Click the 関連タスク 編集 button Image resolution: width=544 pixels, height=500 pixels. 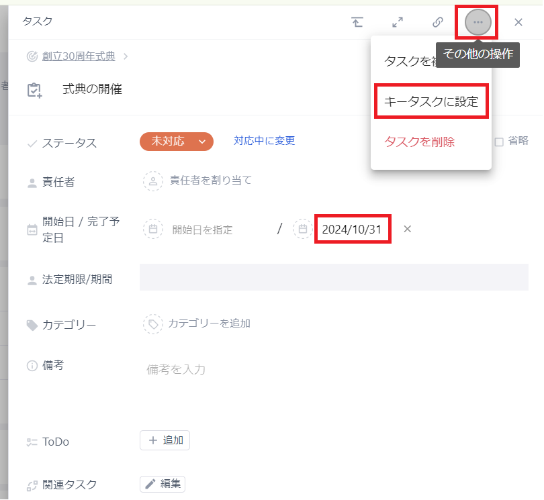(163, 484)
